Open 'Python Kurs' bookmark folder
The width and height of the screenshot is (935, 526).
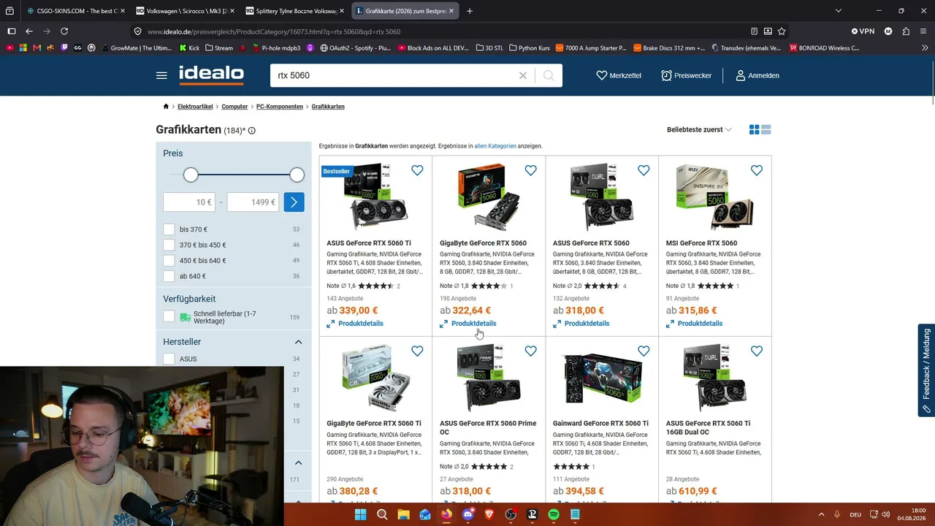528,48
